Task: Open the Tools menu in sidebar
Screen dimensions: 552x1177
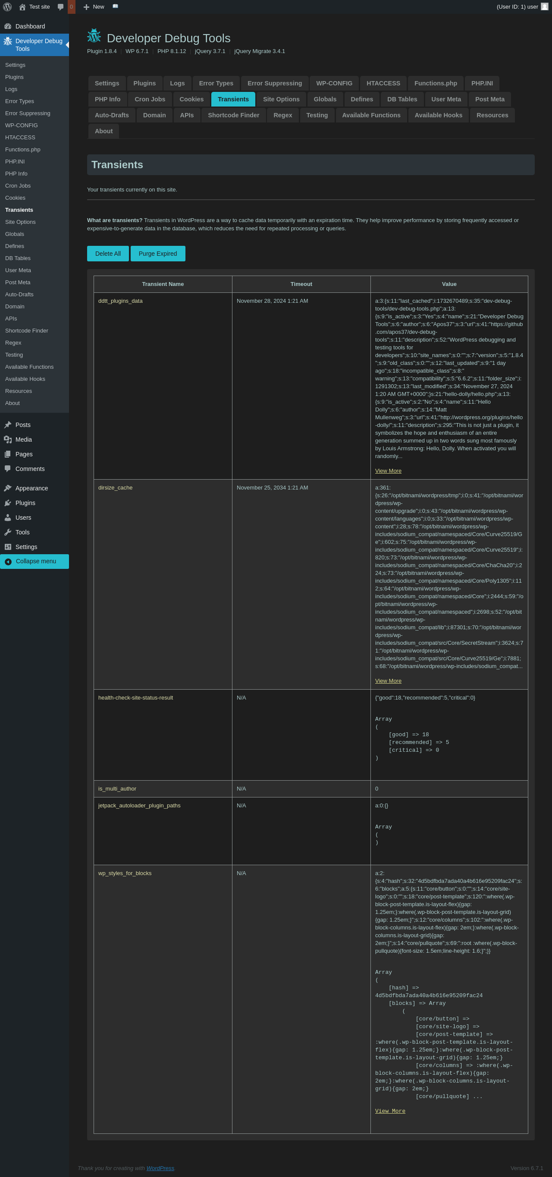Action: pyautogui.click(x=22, y=532)
